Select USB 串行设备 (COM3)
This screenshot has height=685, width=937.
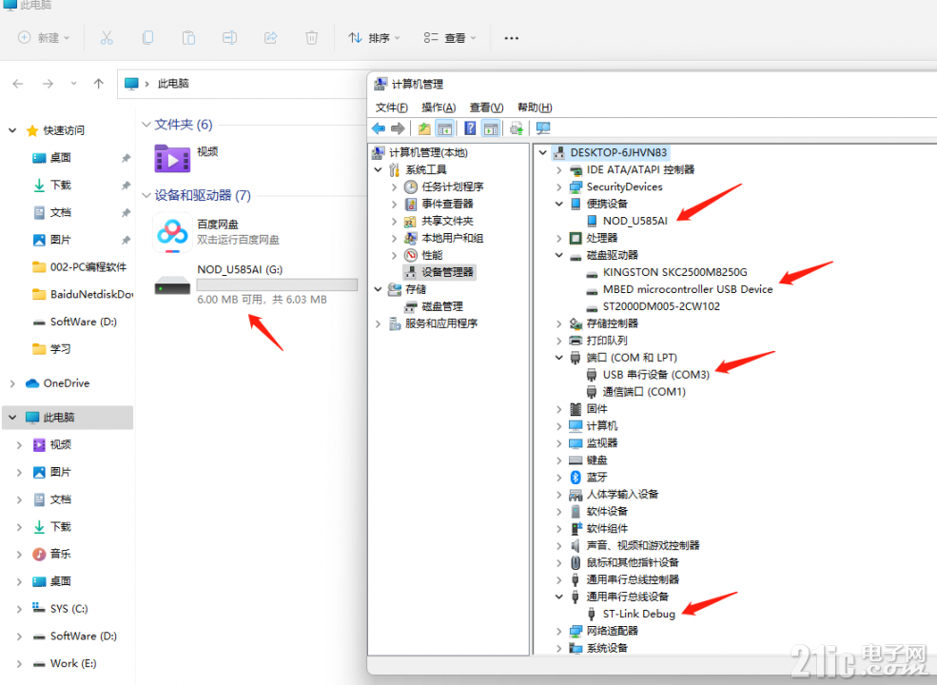(656, 375)
